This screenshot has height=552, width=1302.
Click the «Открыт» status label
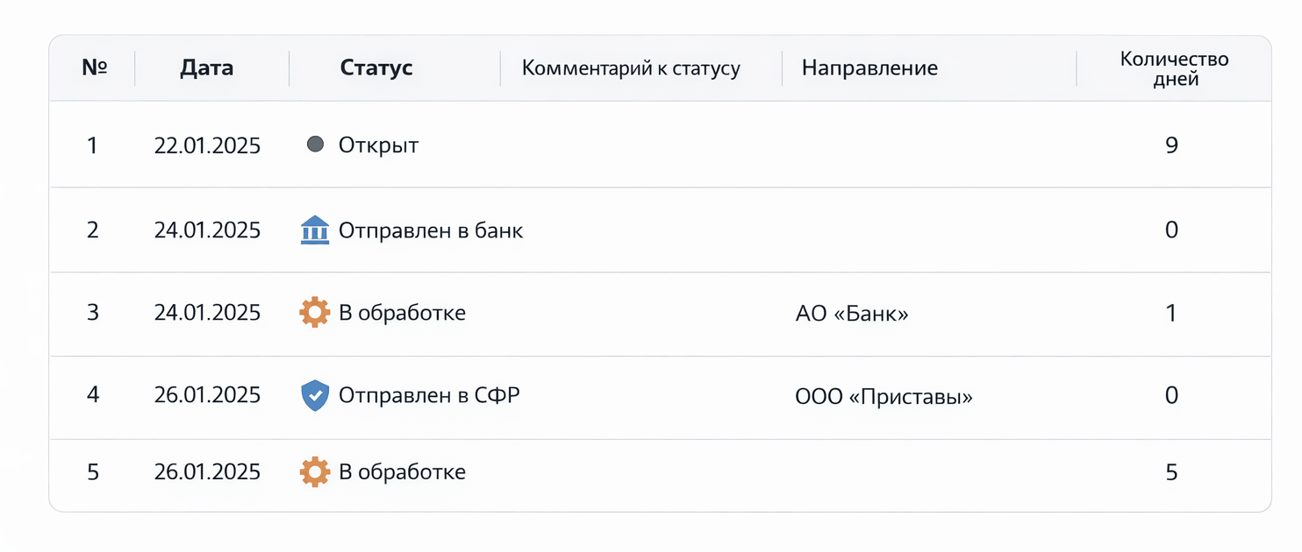(377, 145)
